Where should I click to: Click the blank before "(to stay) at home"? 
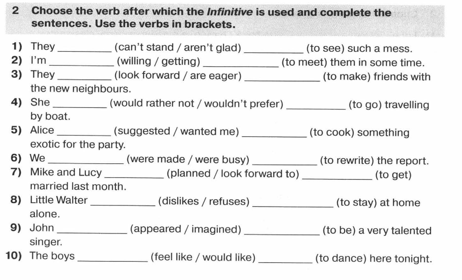point(293,204)
